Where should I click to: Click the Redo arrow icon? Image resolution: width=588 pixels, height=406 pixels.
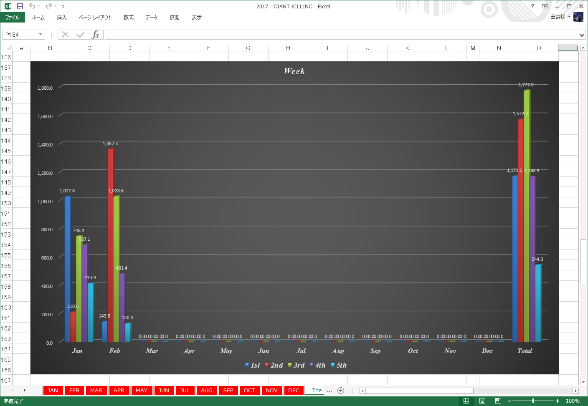click(x=48, y=6)
